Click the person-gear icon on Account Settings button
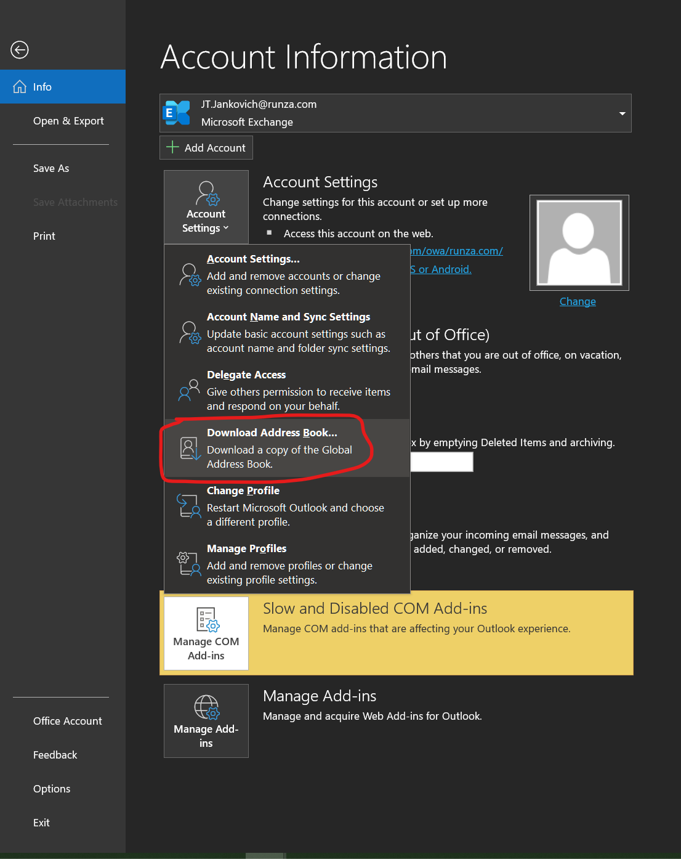Image resolution: width=681 pixels, height=859 pixels. pos(208,193)
